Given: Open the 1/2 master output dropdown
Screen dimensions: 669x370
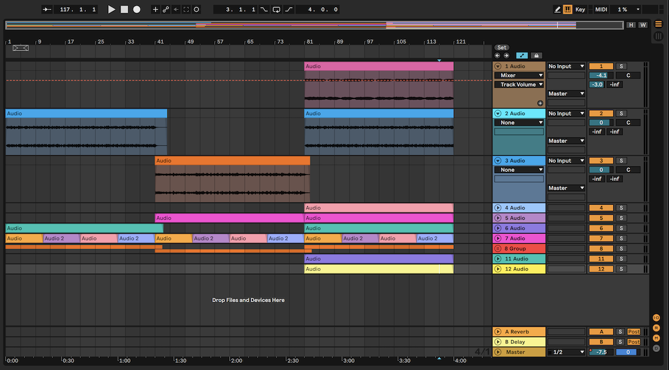Looking at the screenshot, I should click(566, 352).
